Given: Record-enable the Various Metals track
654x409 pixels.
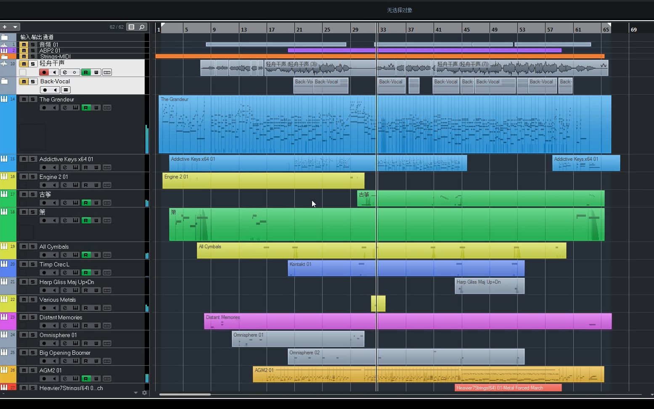Looking at the screenshot, I should click(44, 308).
